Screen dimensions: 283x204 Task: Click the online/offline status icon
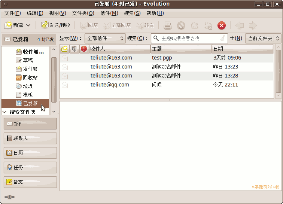coord(10,197)
